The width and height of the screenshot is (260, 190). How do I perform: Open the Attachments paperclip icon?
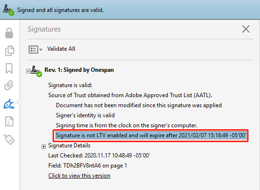9,86
